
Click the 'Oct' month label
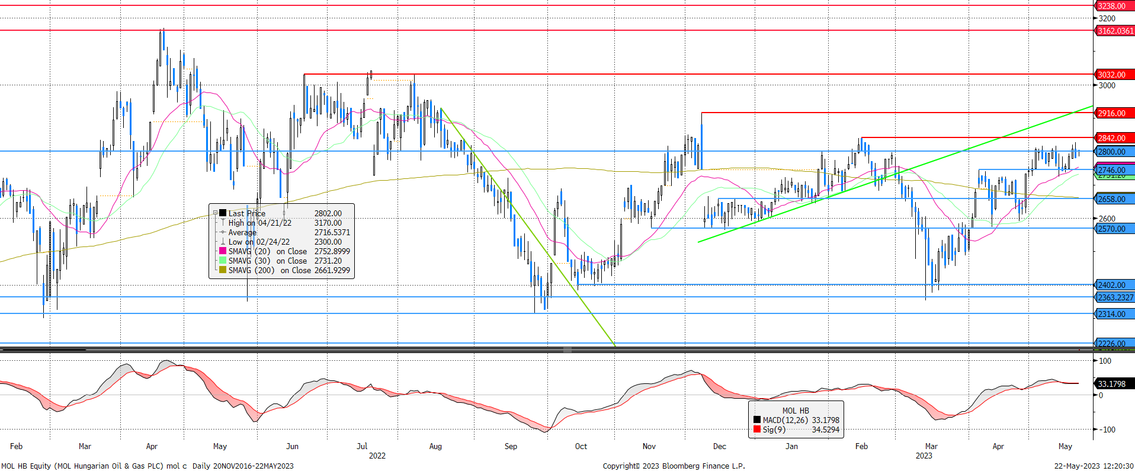(581, 446)
